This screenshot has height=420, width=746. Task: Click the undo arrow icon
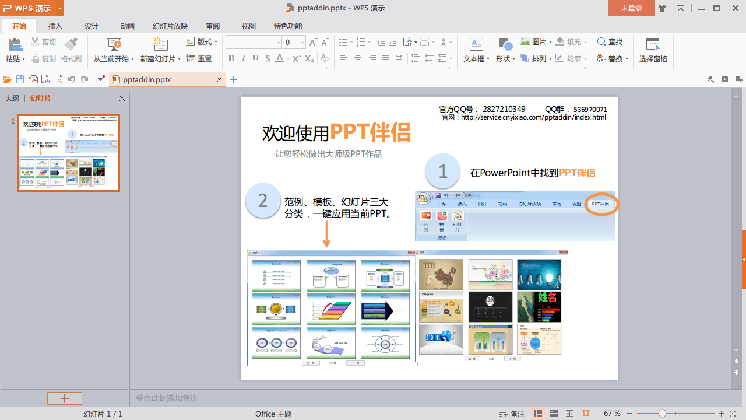[71, 79]
